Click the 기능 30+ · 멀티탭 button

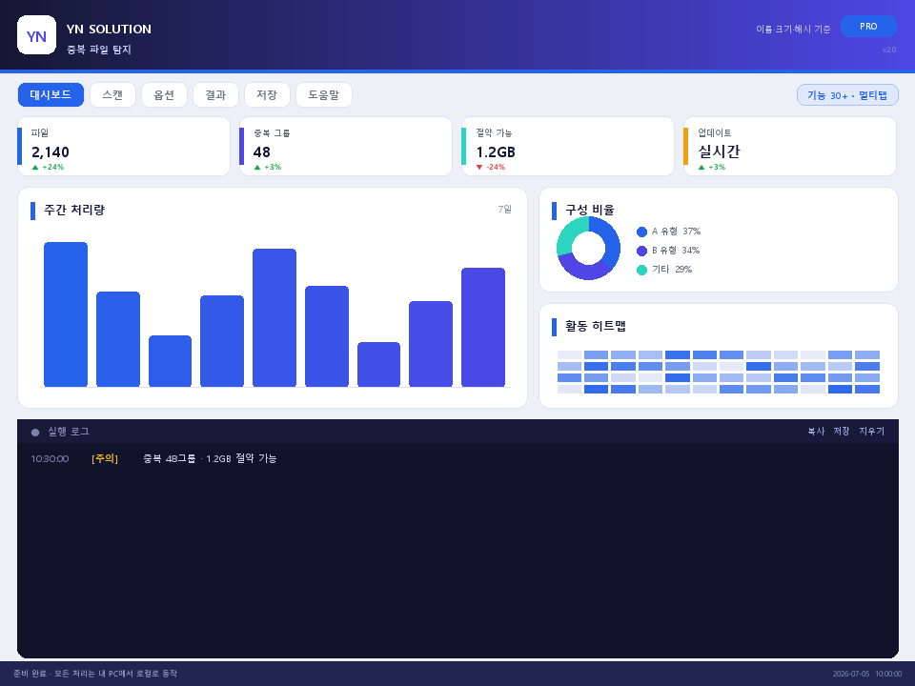(x=847, y=95)
